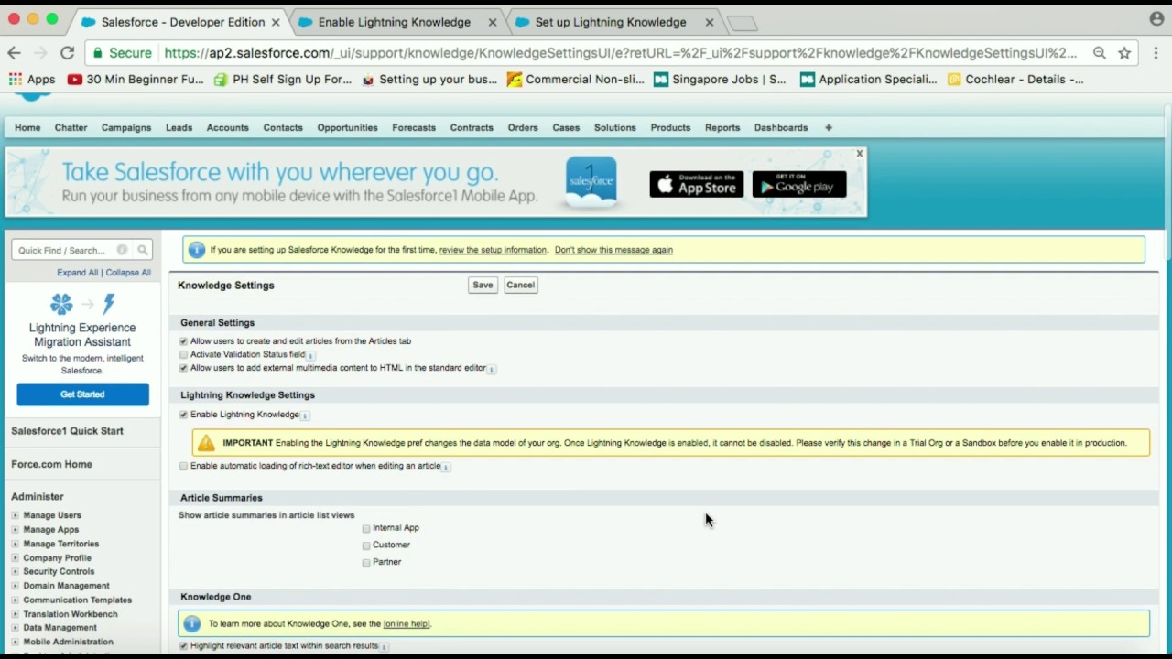Expand the Translation Workbench tree node
This screenshot has height=659, width=1172.
pos(15,614)
